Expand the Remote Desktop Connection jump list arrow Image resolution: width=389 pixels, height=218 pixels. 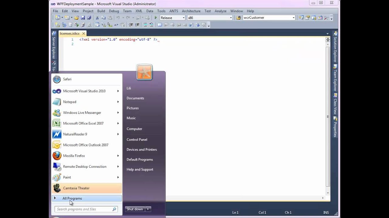point(118,167)
